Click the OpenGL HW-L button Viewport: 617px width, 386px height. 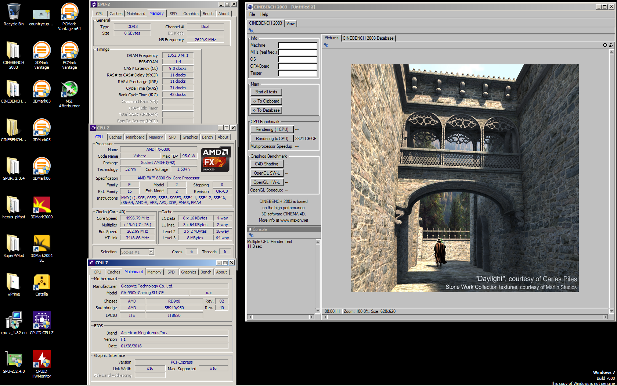(267, 182)
